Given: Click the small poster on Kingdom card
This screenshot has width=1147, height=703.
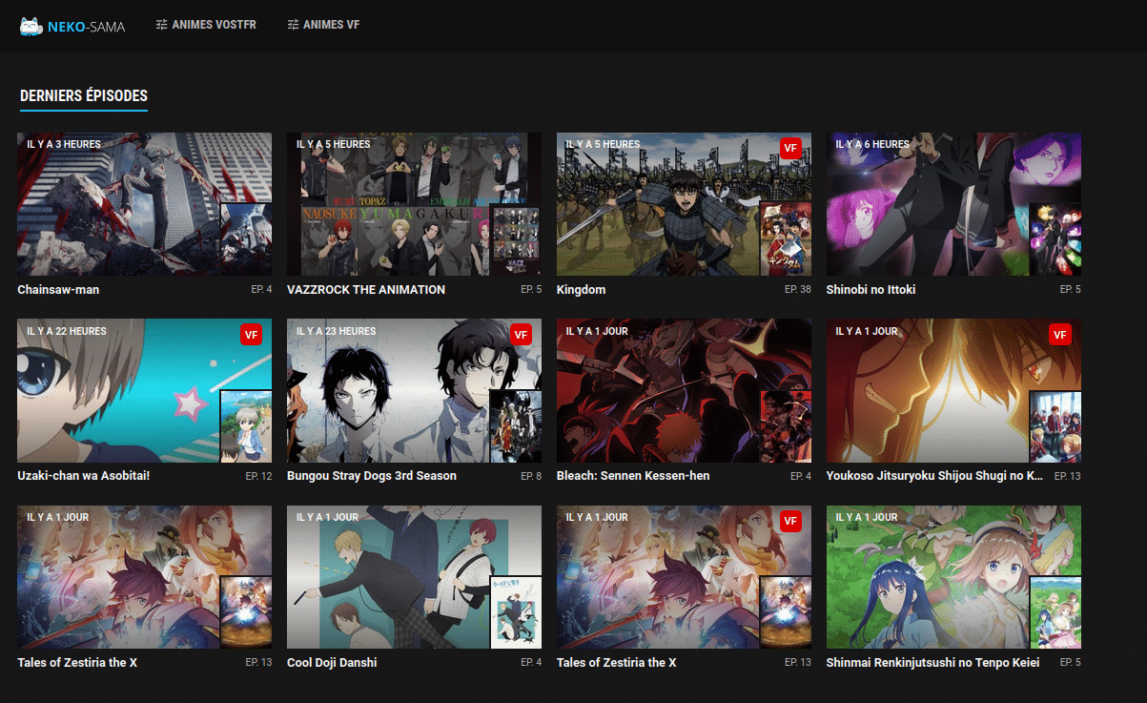Looking at the screenshot, I should coord(786,239).
